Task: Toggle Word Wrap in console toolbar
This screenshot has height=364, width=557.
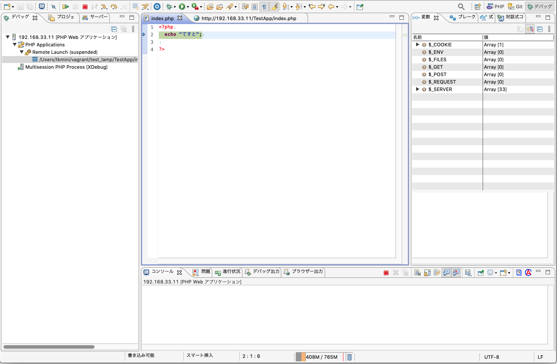Action: pyautogui.click(x=437, y=273)
